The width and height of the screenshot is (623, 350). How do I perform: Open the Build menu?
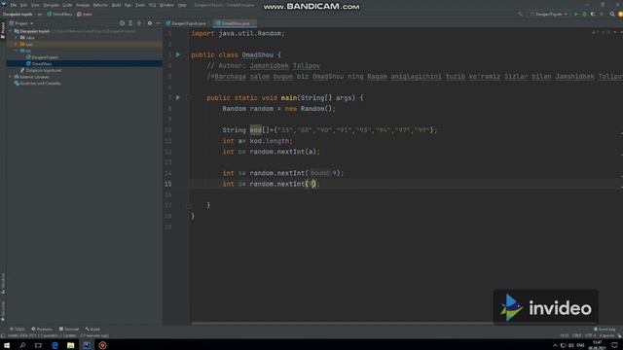pyautogui.click(x=116, y=5)
